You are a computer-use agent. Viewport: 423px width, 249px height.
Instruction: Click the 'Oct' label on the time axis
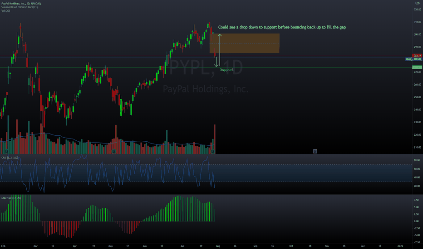coord(291,246)
